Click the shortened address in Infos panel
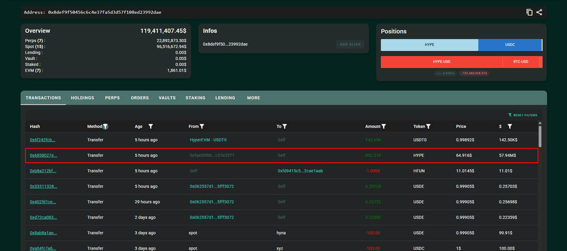The width and height of the screenshot is (567, 251). tap(225, 44)
